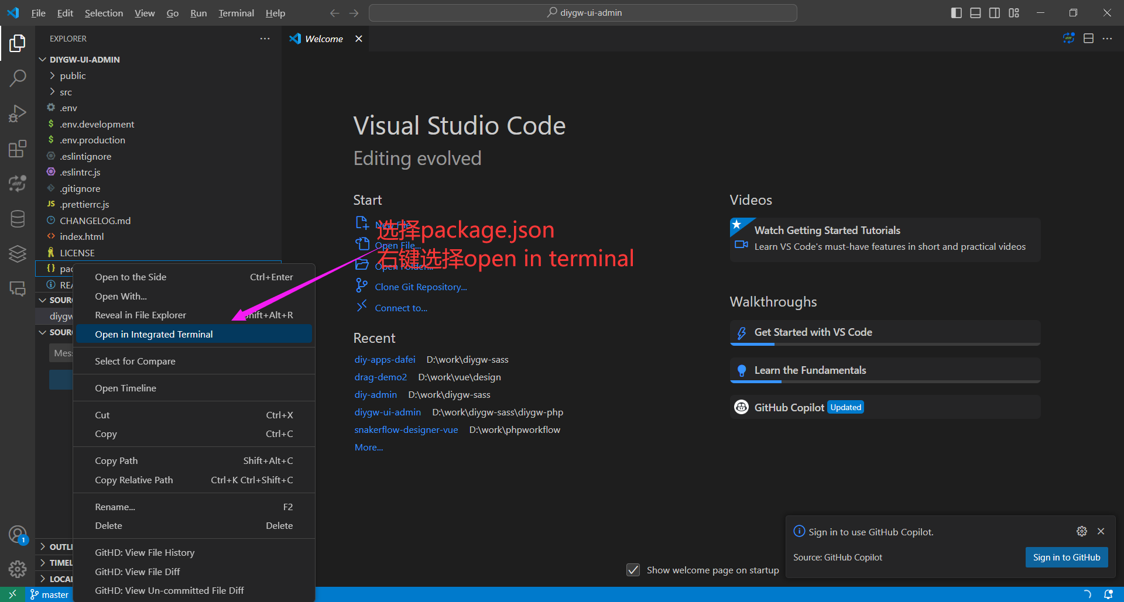Select .eslintrc.js file in explorer
1124x602 pixels.
(x=80, y=172)
